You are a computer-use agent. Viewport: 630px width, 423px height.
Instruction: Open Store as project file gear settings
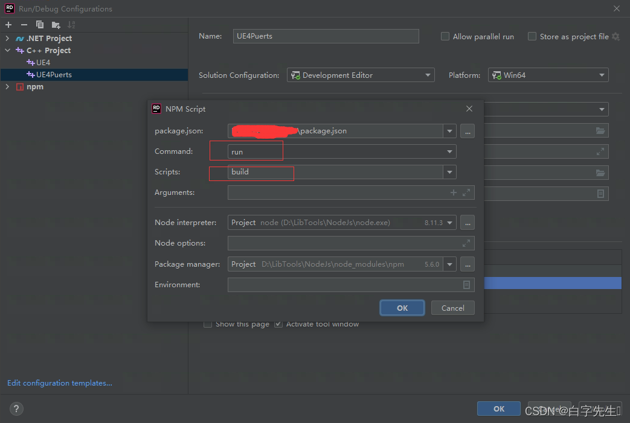coord(616,37)
